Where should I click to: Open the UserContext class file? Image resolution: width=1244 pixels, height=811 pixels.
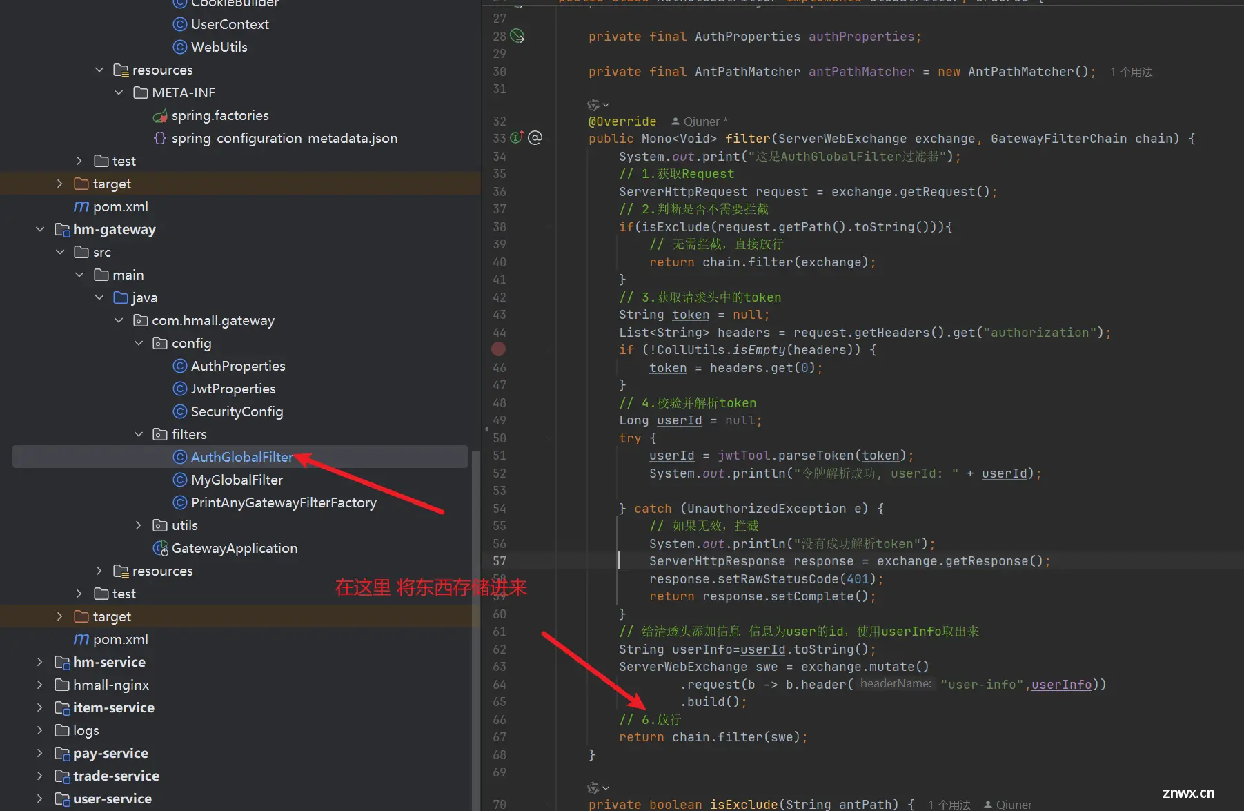click(x=229, y=24)
